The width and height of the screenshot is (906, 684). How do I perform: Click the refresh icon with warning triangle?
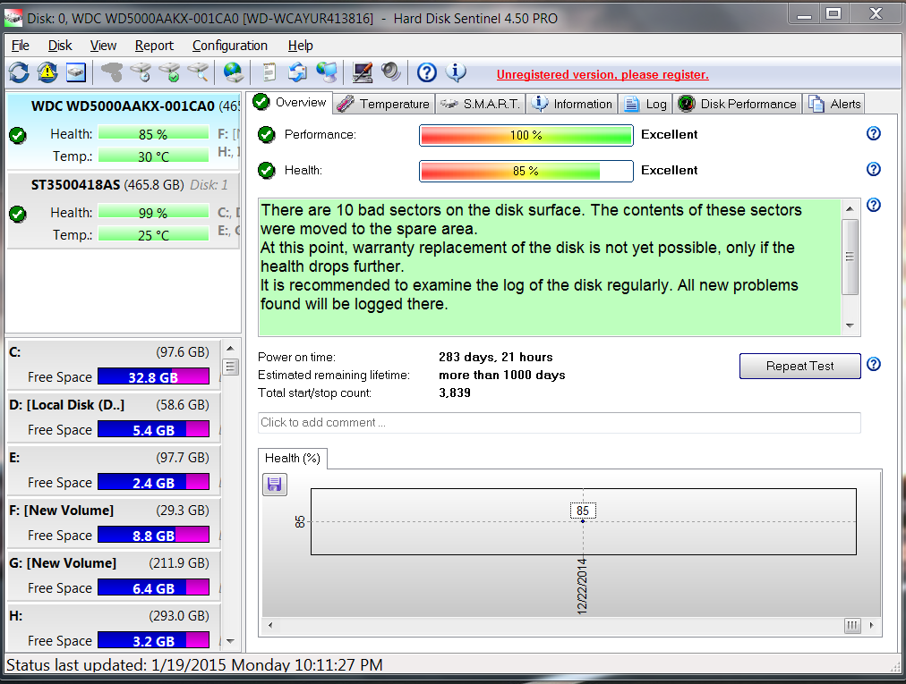point(47,72)
